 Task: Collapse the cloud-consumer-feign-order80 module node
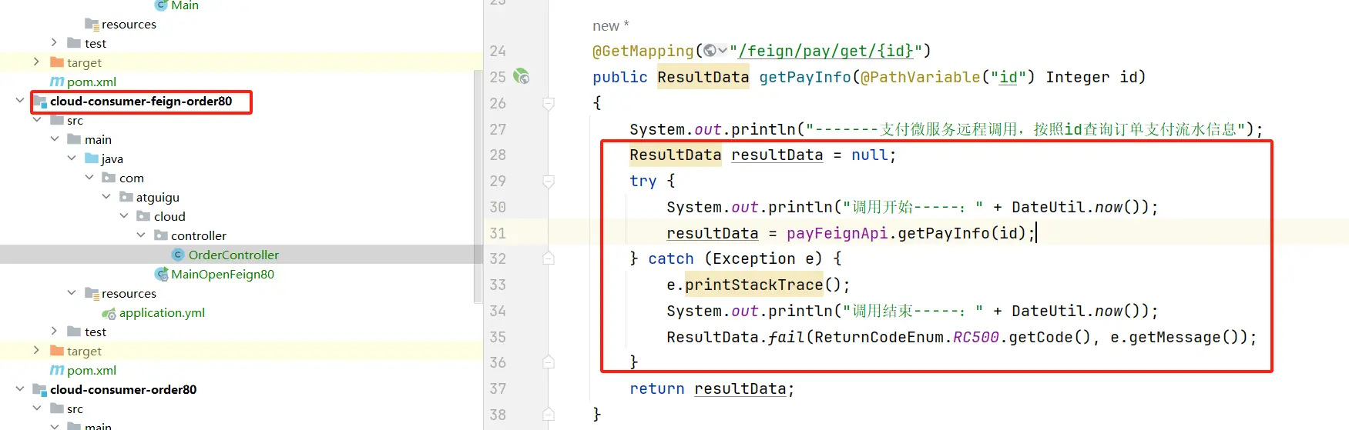(x=20, y=101)
